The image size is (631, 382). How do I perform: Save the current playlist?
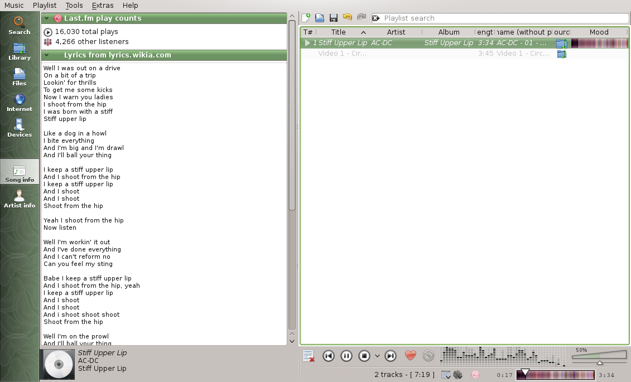tap(333, 18)
